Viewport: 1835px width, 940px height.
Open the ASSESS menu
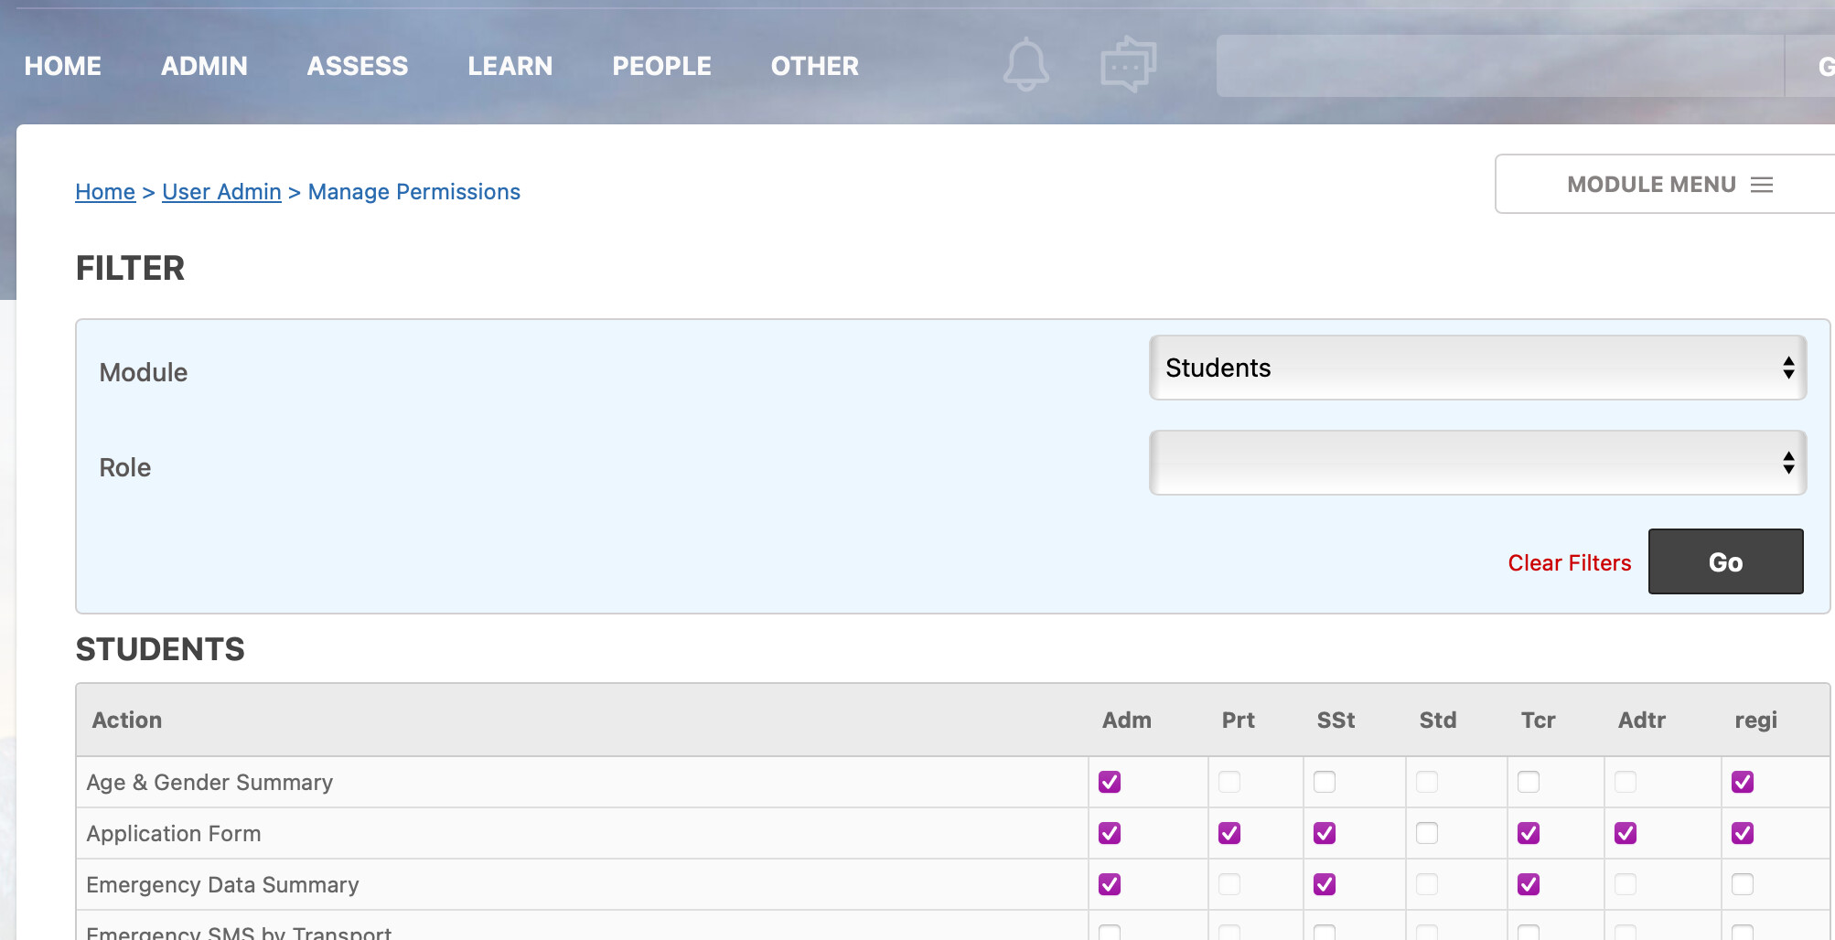coord(358,66)
